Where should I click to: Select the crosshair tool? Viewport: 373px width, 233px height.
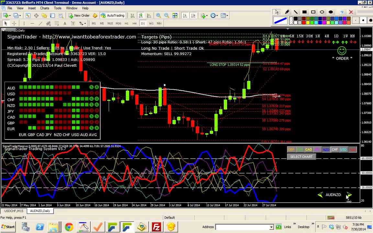tap(14, 23)
